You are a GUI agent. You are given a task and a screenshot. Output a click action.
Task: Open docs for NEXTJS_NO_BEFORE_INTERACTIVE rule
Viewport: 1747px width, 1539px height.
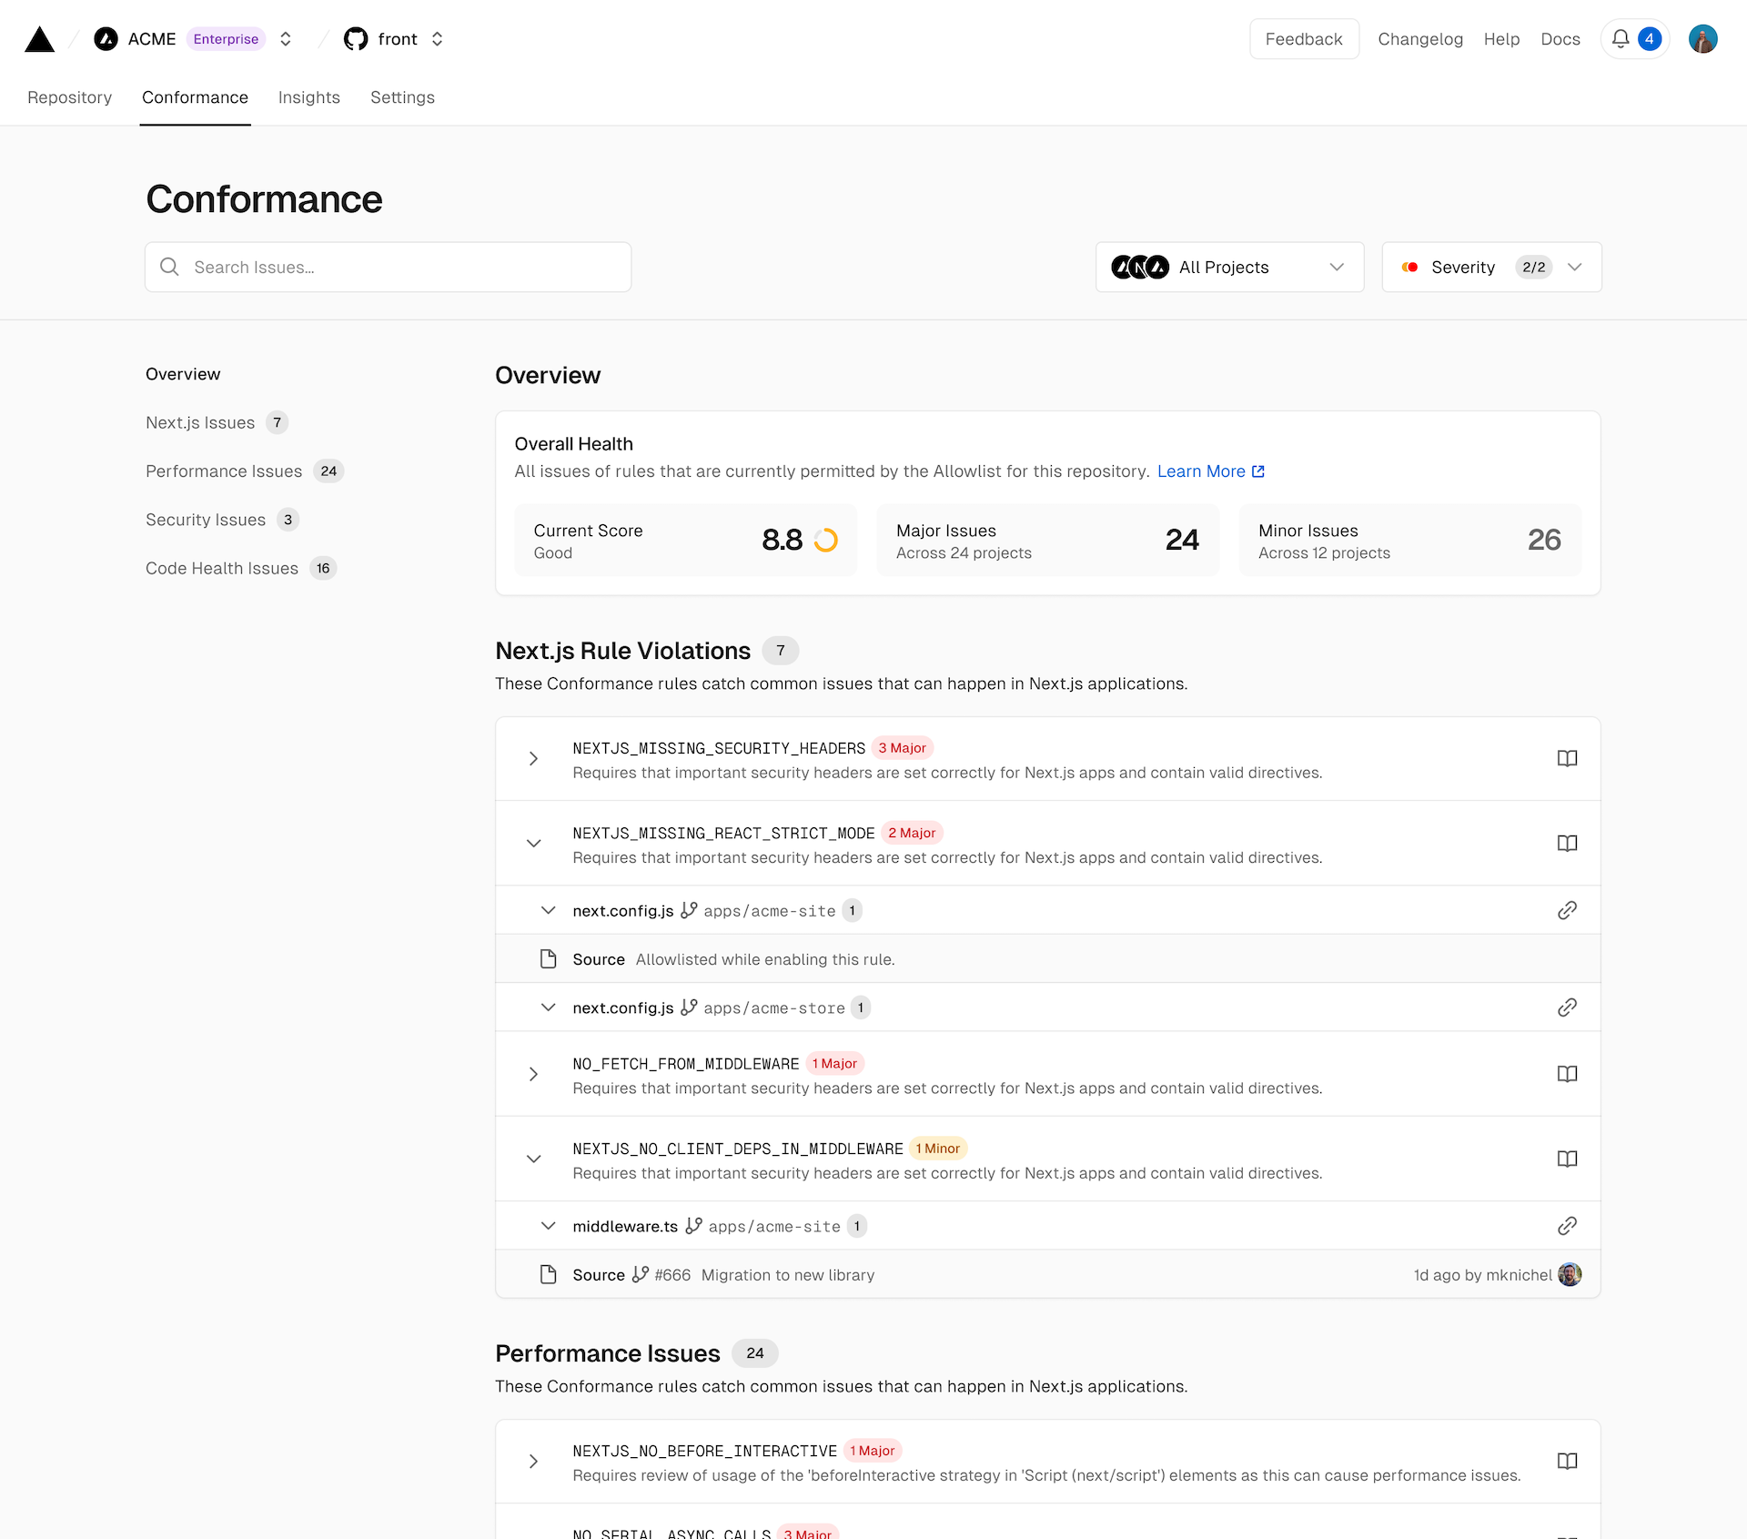[x=1567, y=1461]
